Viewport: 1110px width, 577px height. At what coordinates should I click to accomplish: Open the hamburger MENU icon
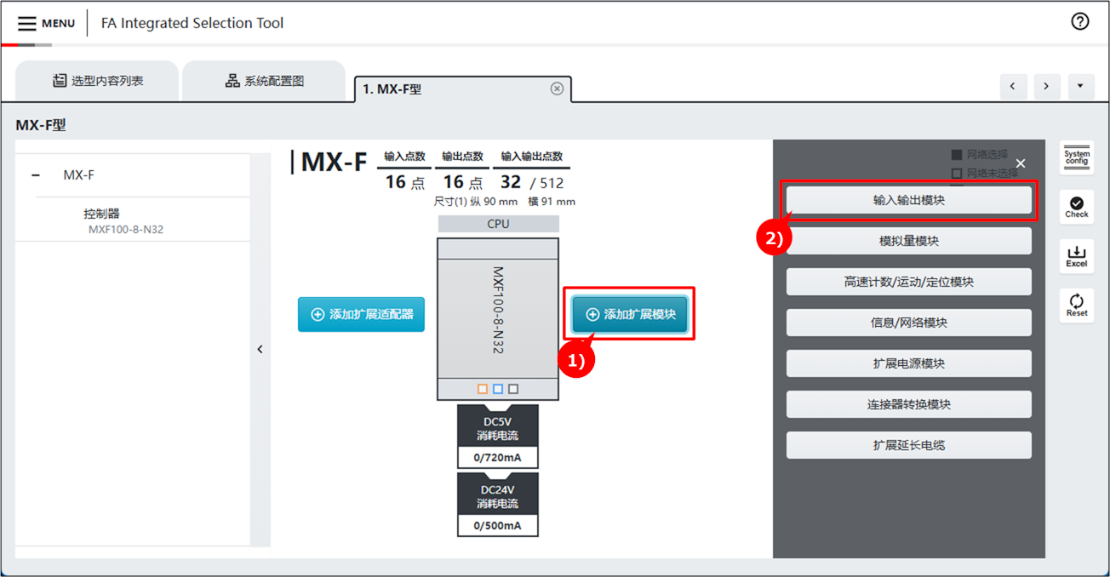27,23
